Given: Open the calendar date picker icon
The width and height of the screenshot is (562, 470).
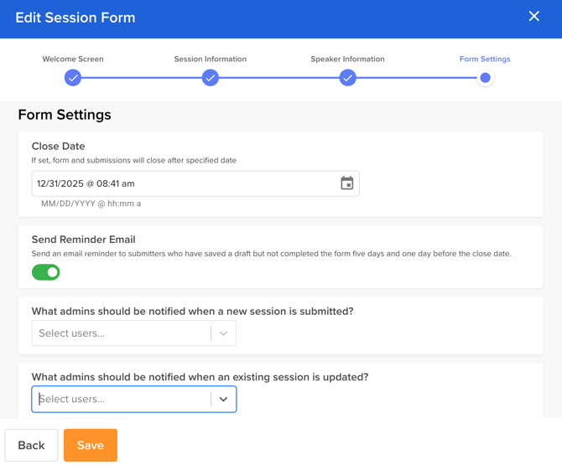Looking at the screenshot, I should (346, 183).
